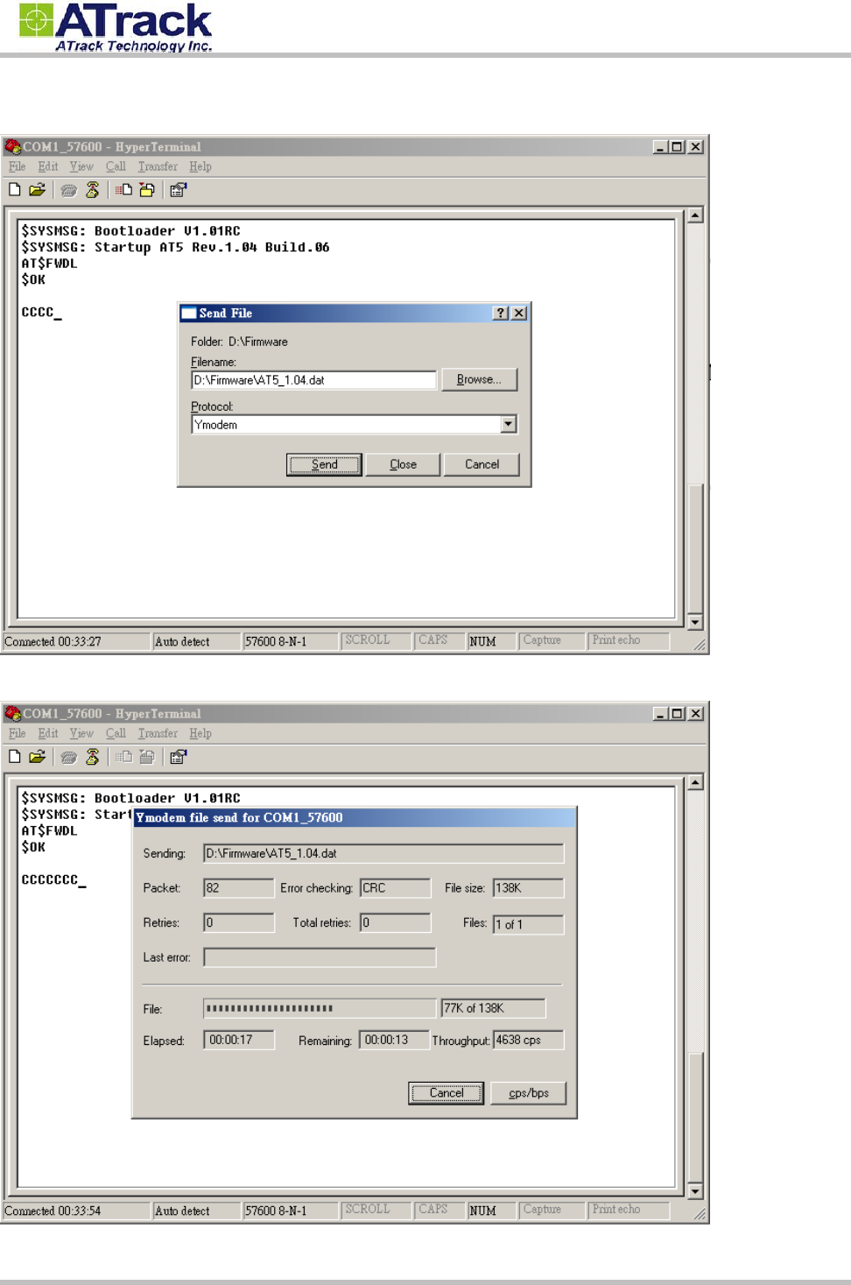Open the File menu in the Ymodem transfer window
This screenshot has width=851, height=1285.
[x=18, y=733]
